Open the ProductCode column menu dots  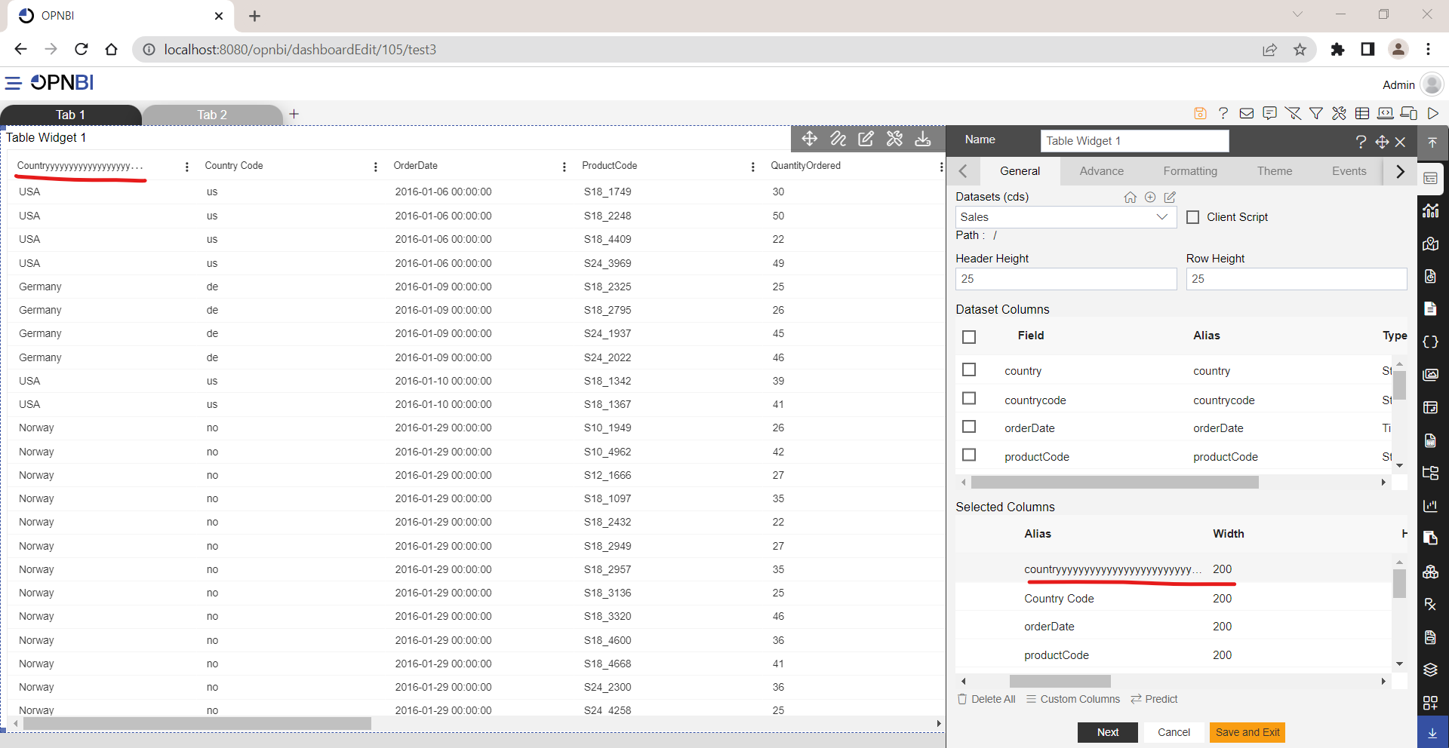[x=753, y=167]
